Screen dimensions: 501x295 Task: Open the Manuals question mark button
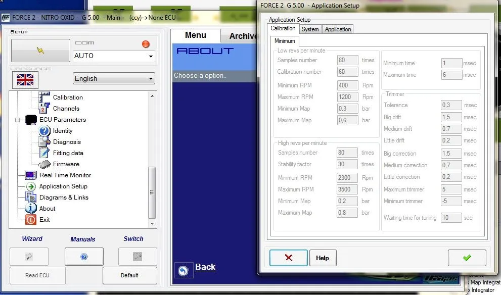pos(84,257)
